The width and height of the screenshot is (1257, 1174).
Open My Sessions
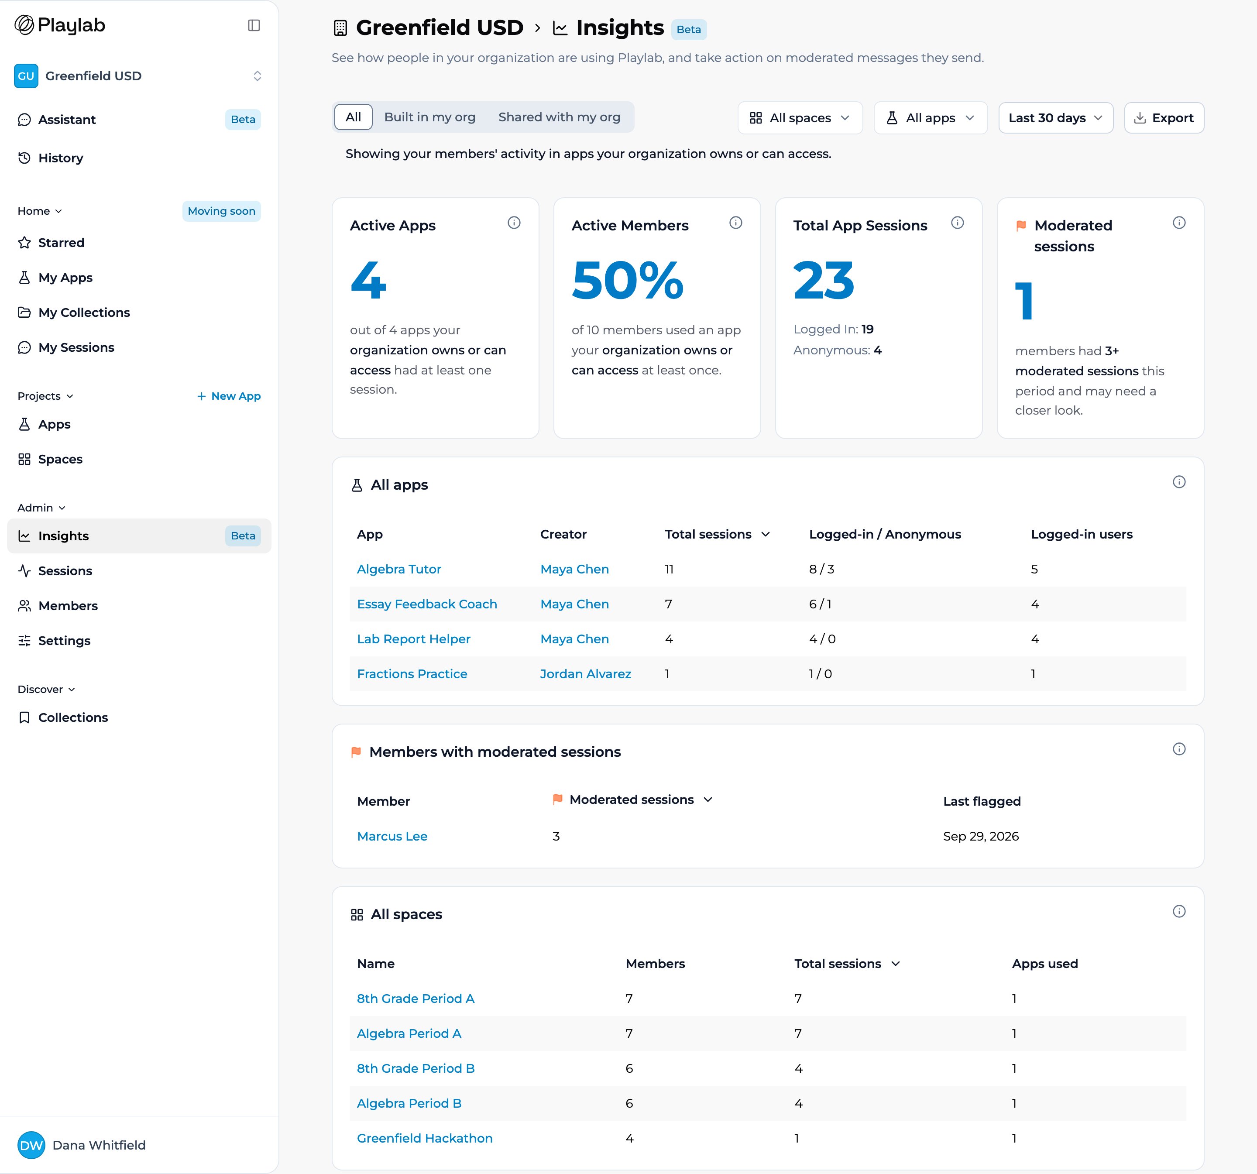coord(139,347)
